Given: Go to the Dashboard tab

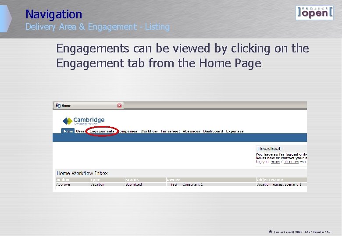Looking at the screenshot, I should point(213,131).
